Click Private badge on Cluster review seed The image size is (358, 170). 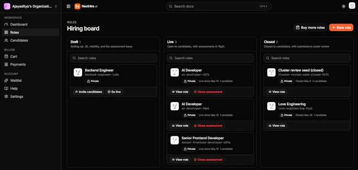[x=286, y=81]
